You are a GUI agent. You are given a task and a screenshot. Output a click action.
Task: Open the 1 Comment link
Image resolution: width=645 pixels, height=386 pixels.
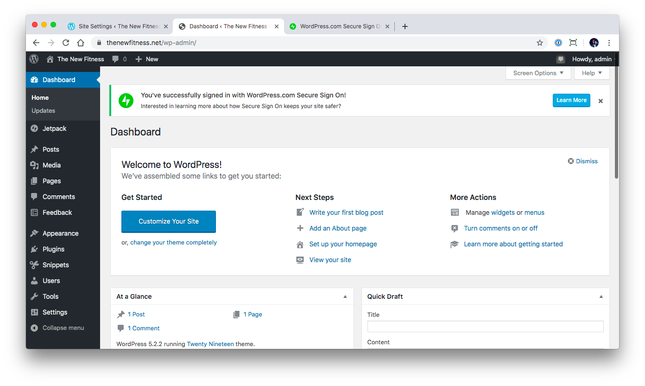[x=144, y=328]
